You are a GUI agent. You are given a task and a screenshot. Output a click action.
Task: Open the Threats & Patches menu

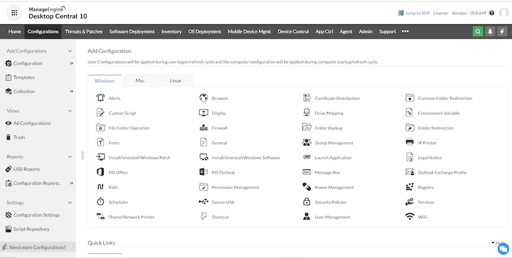tap(84, 31)
